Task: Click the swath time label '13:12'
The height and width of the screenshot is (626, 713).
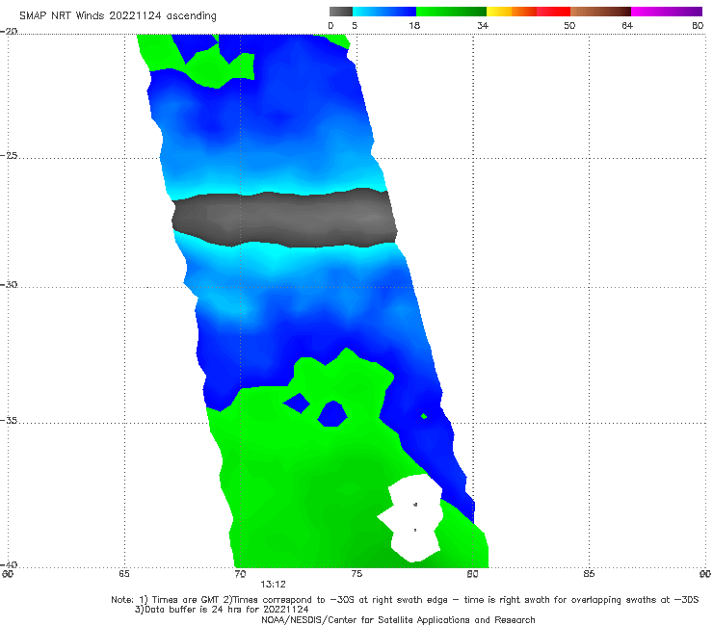Action: (273, 585)
